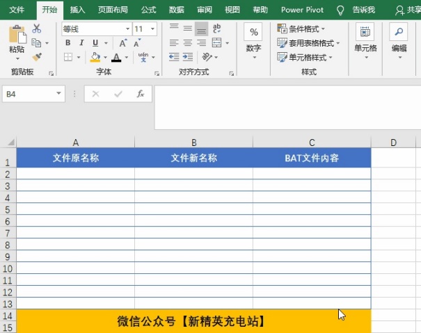421x333 pixels.
Task: Cut selection with scissors icon
Action: pyautogui.click(x=36, y=29)
